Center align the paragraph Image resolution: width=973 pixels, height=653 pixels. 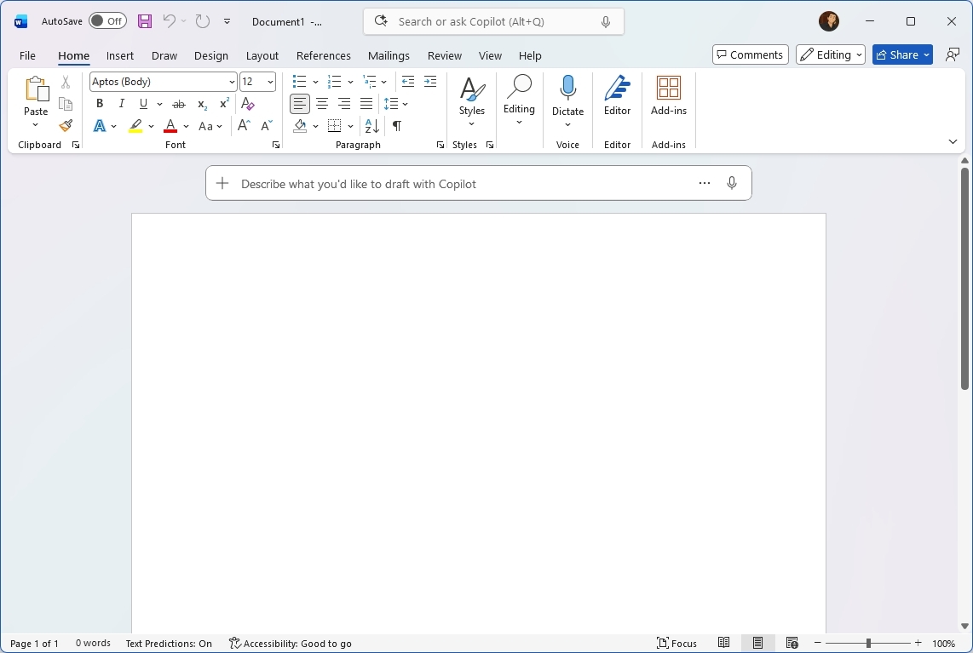(x=322, y=103)
